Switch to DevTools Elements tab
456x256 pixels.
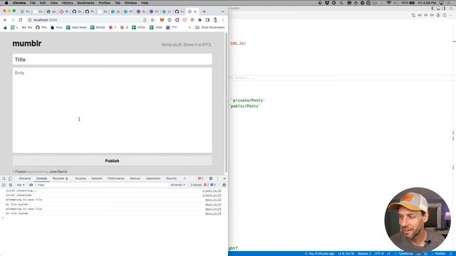tap(25, 178)
